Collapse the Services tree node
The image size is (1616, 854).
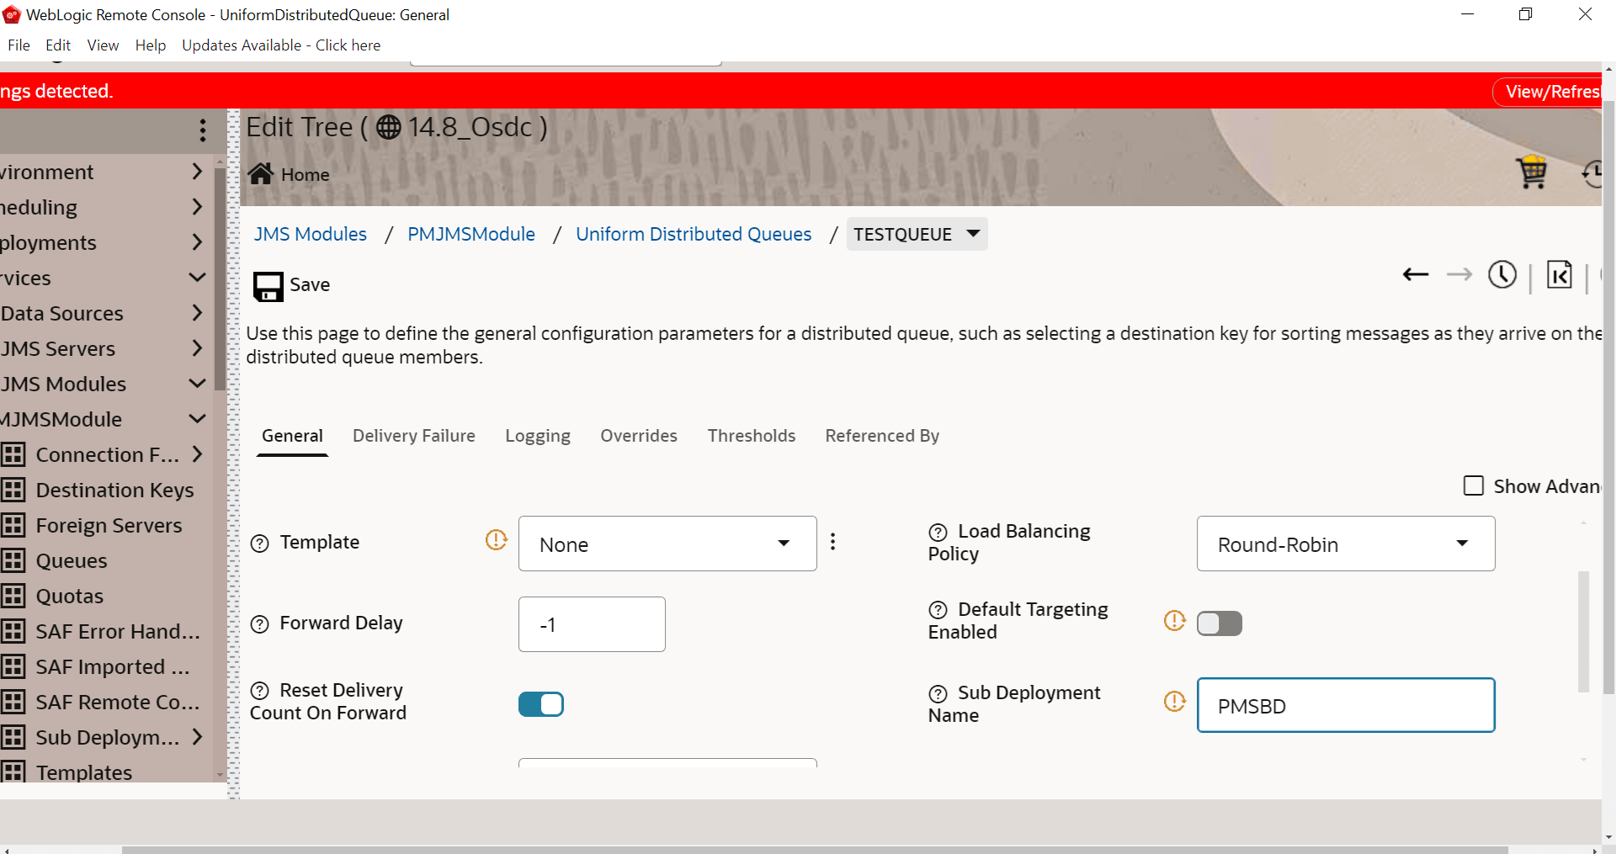(x=197, y=278)
